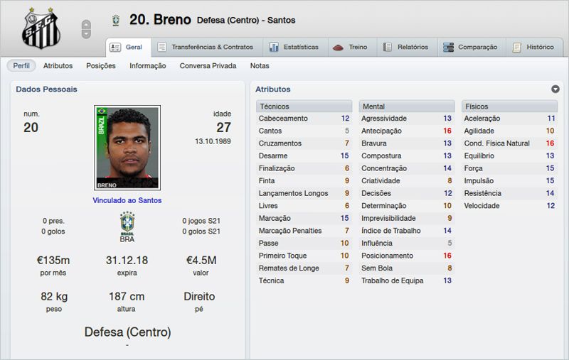Expand the Atributos panel dropdown arrow
569x360 pixels.
555,89
